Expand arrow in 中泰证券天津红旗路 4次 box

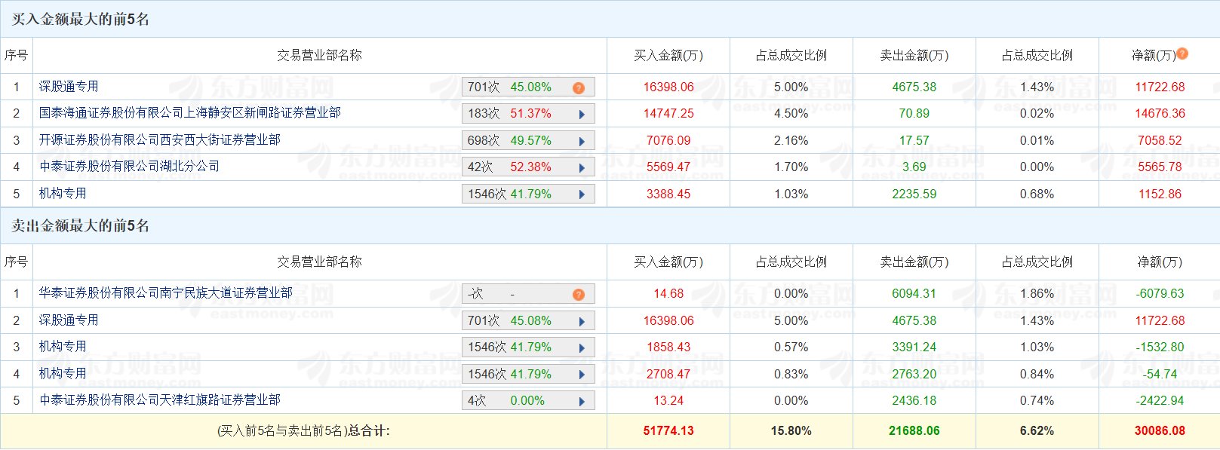[582, 401]
